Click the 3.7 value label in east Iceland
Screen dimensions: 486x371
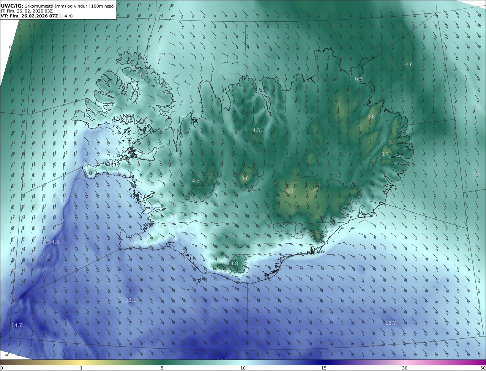point(385,154)
